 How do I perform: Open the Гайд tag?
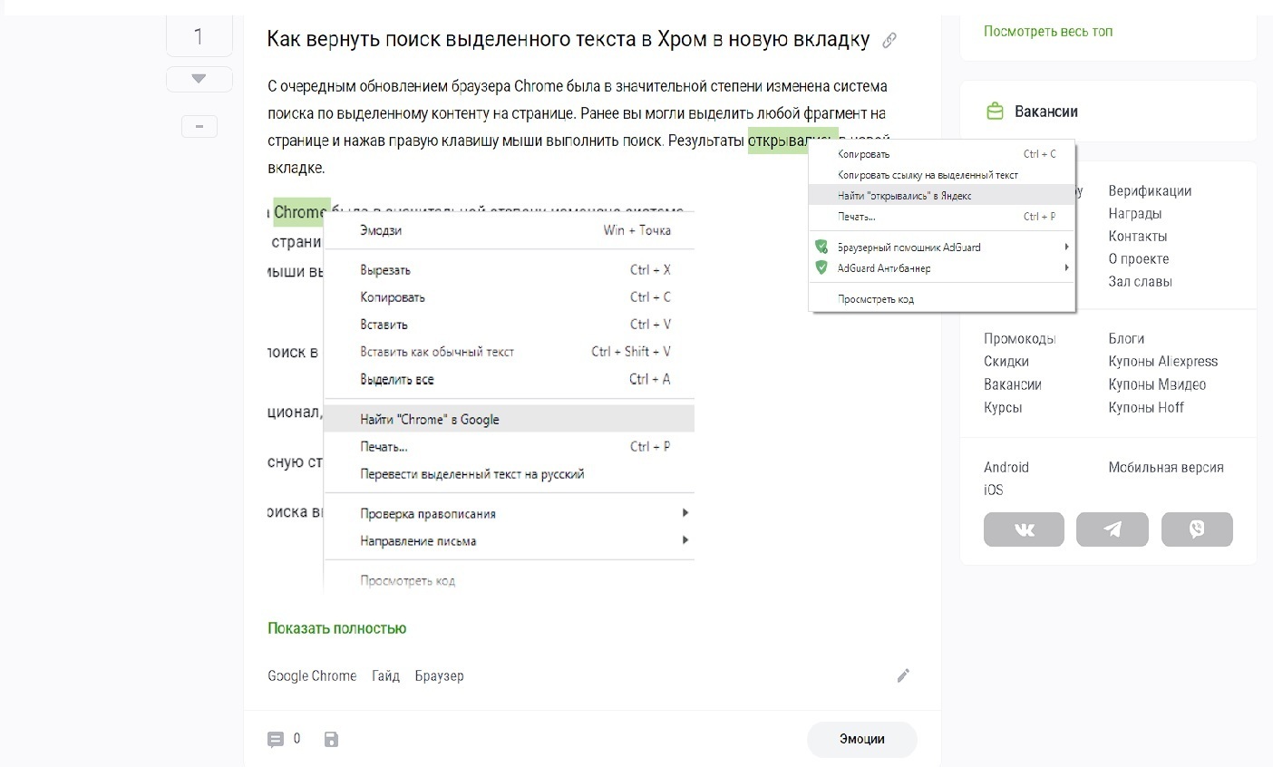click(385, 676)
